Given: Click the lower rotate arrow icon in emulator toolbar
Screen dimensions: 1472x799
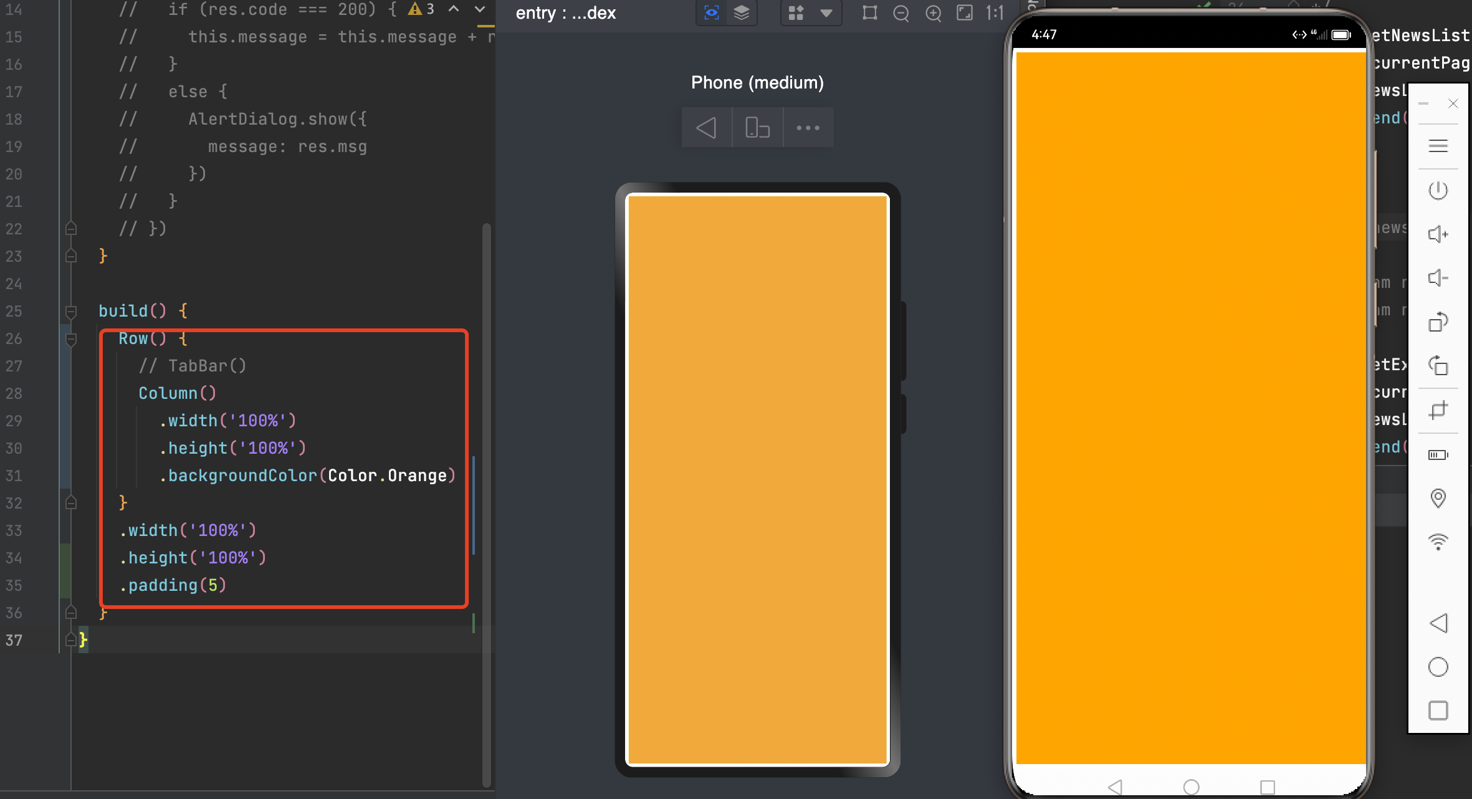Looking at the screenshot, I should pos(1438,365).
